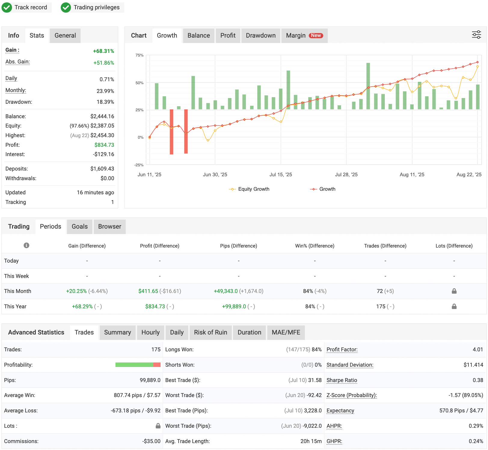488x450 pixels.
Task: Click the Avg. Trade Length 20h 15m value
Action: [311, 441]
